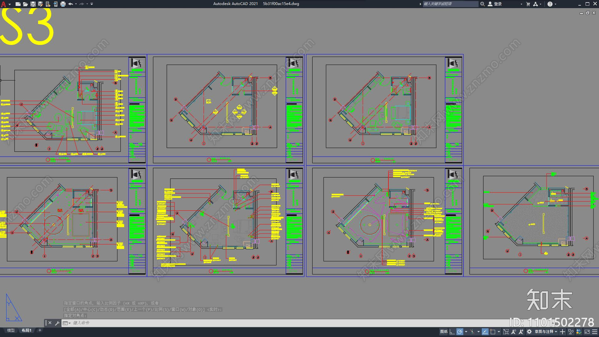Click the Save As icon
This screenshot has width=599, height=337.
(x=40, y=4)
